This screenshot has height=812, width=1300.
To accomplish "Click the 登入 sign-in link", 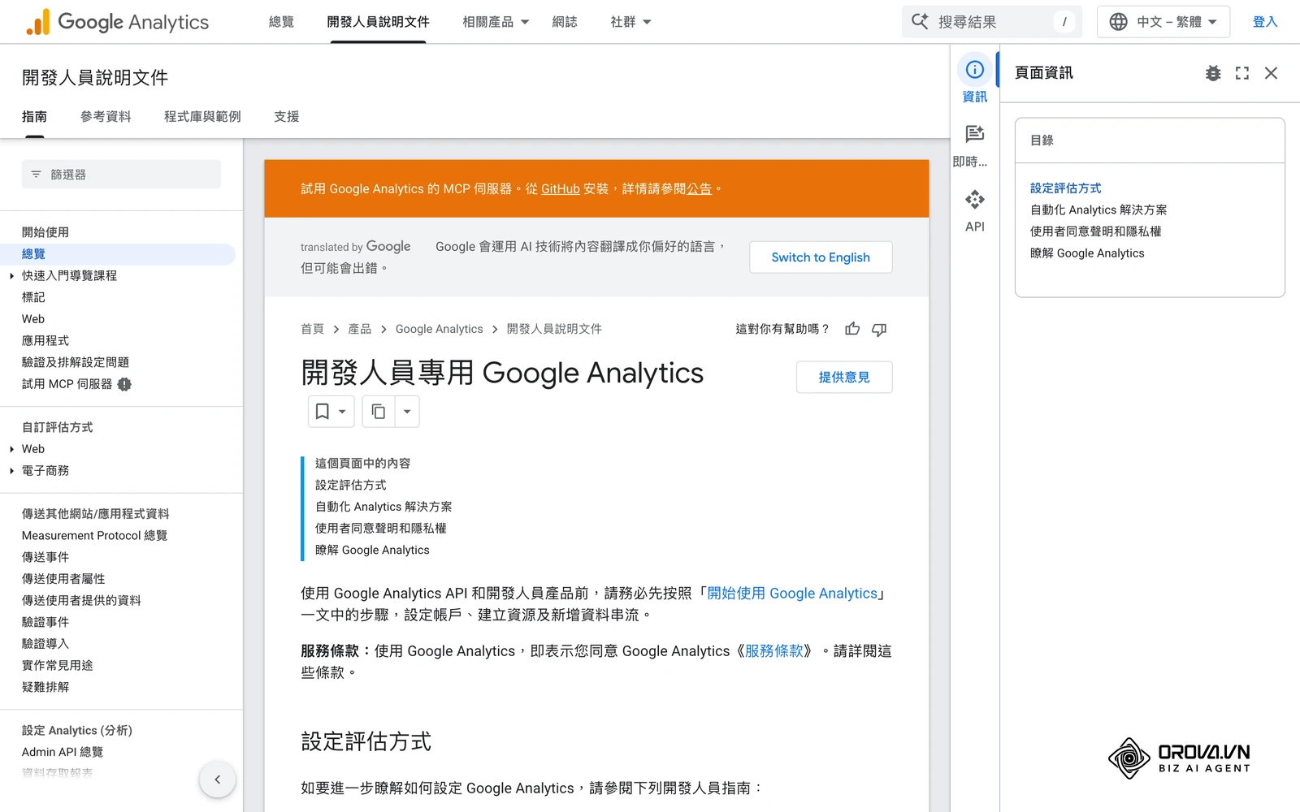I will click(1265, 22).
